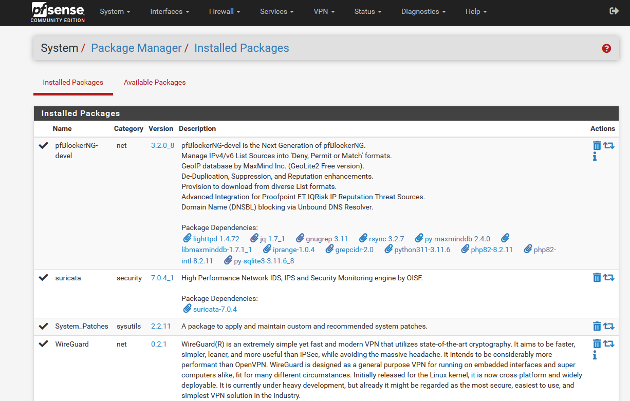Open the System dropdown menu
630x401 pixels.
pyautogui.click(x=115, y=11)
